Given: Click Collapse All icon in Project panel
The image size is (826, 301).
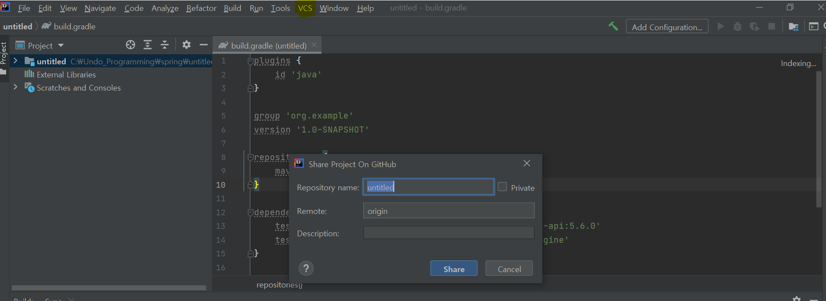Looking at the screenshot, I should point(165,45).
